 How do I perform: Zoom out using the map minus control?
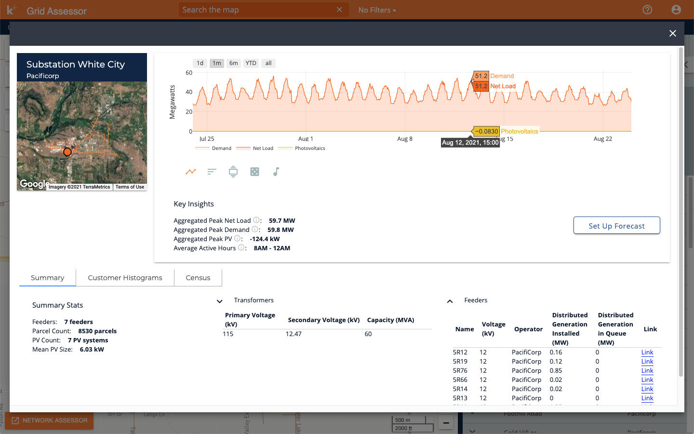click(446, 422)
